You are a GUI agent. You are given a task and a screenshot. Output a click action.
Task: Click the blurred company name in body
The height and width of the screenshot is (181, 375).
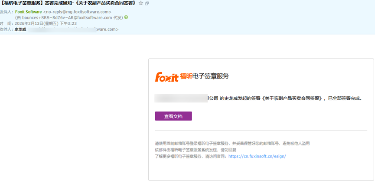click(182, 99)
